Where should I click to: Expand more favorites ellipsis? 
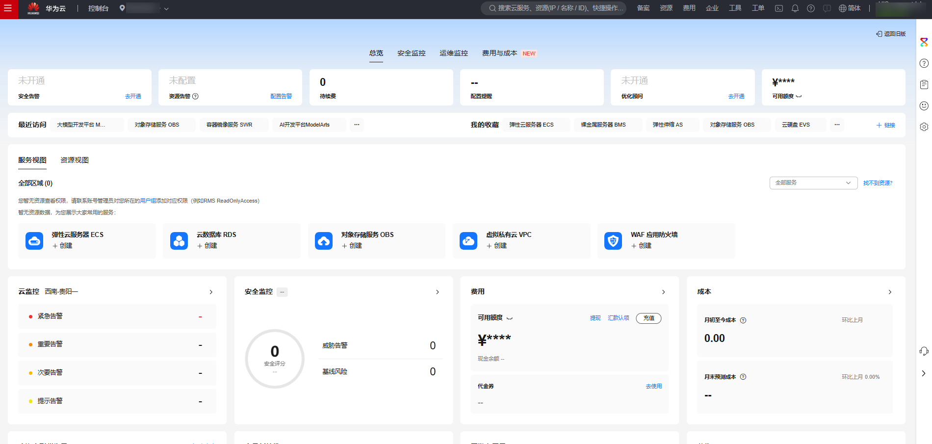click(837, 125)
